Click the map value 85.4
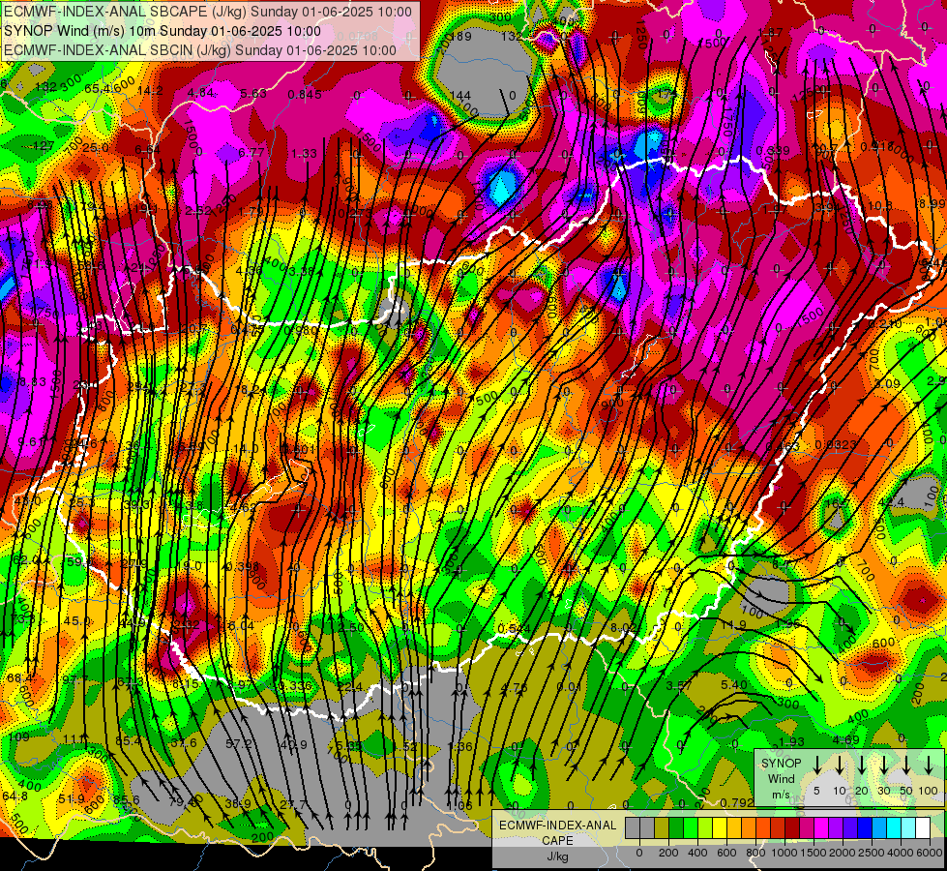The image size is (947, 871). (128, 740)
